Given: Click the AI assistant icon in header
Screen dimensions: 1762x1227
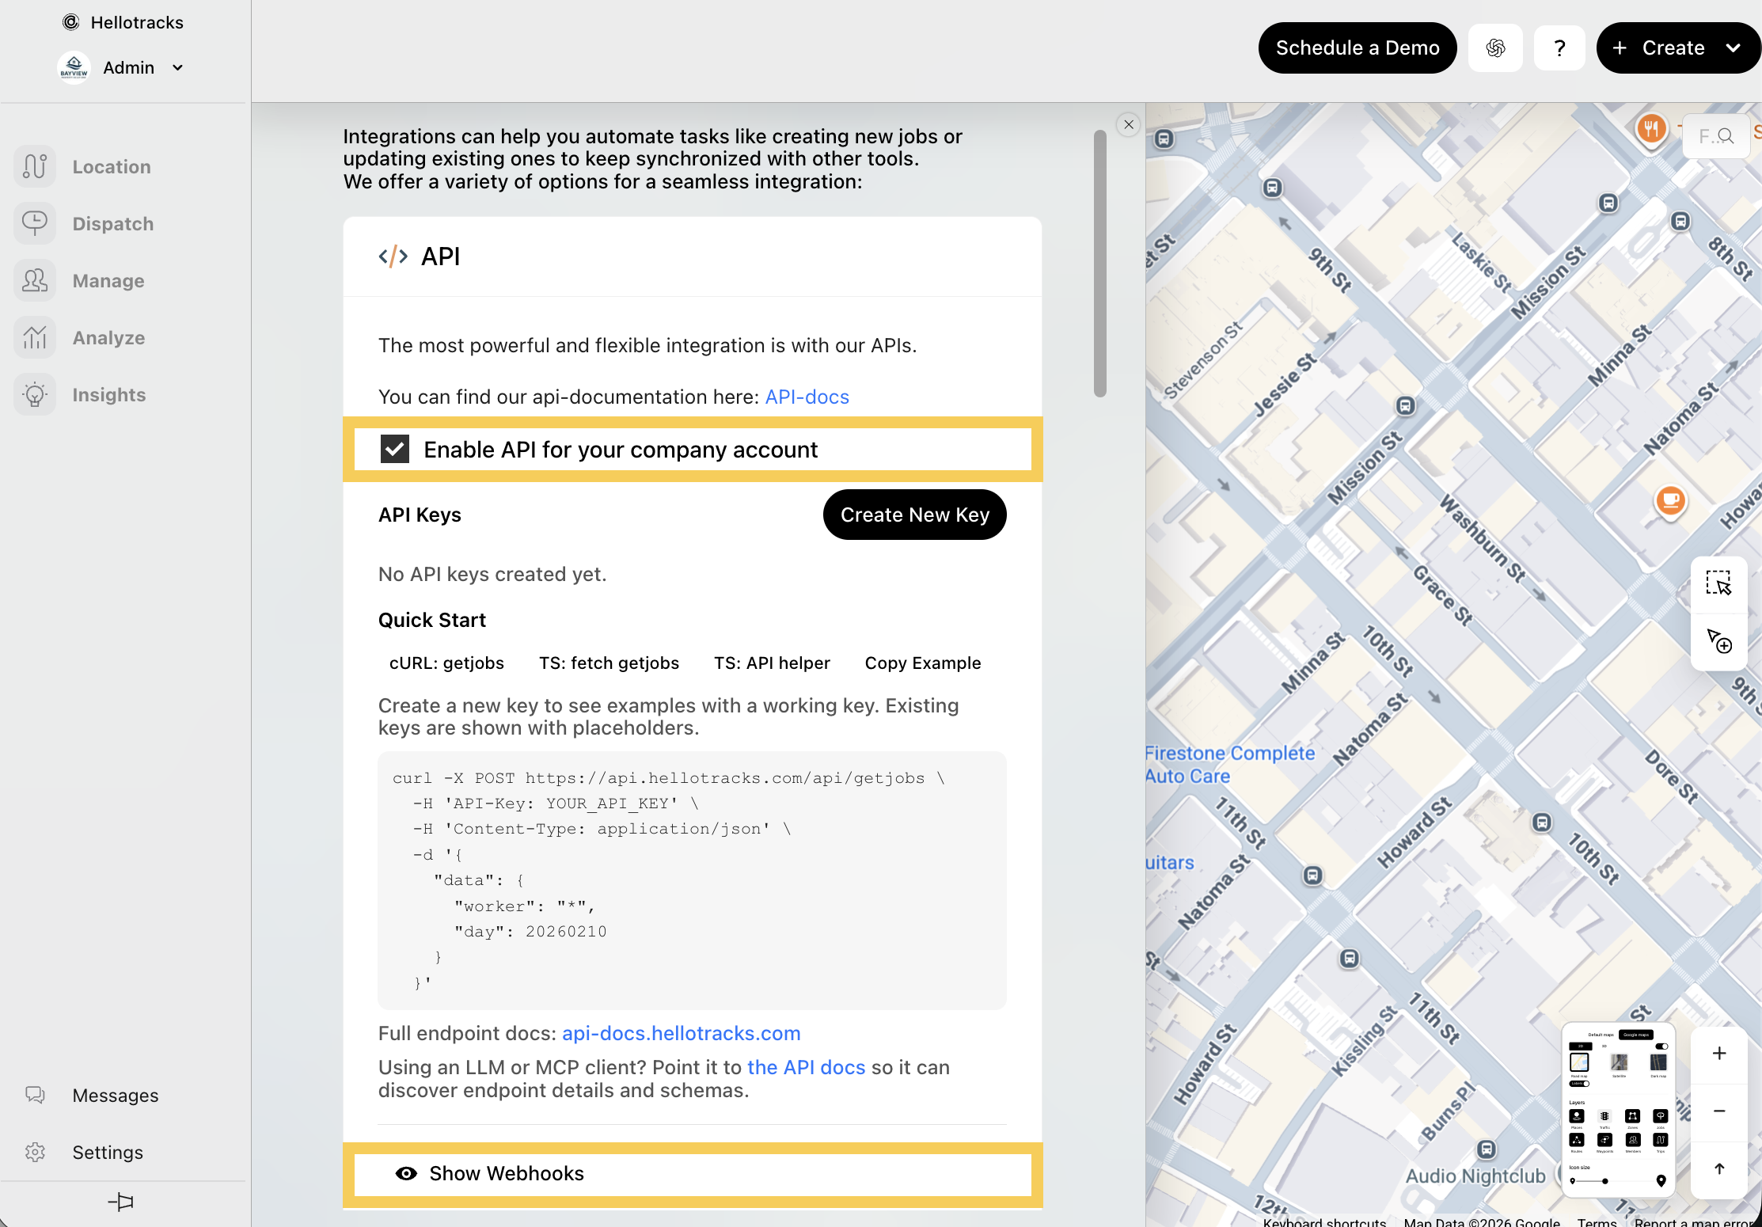Looking at the screenshot, I should (1495, 48).
